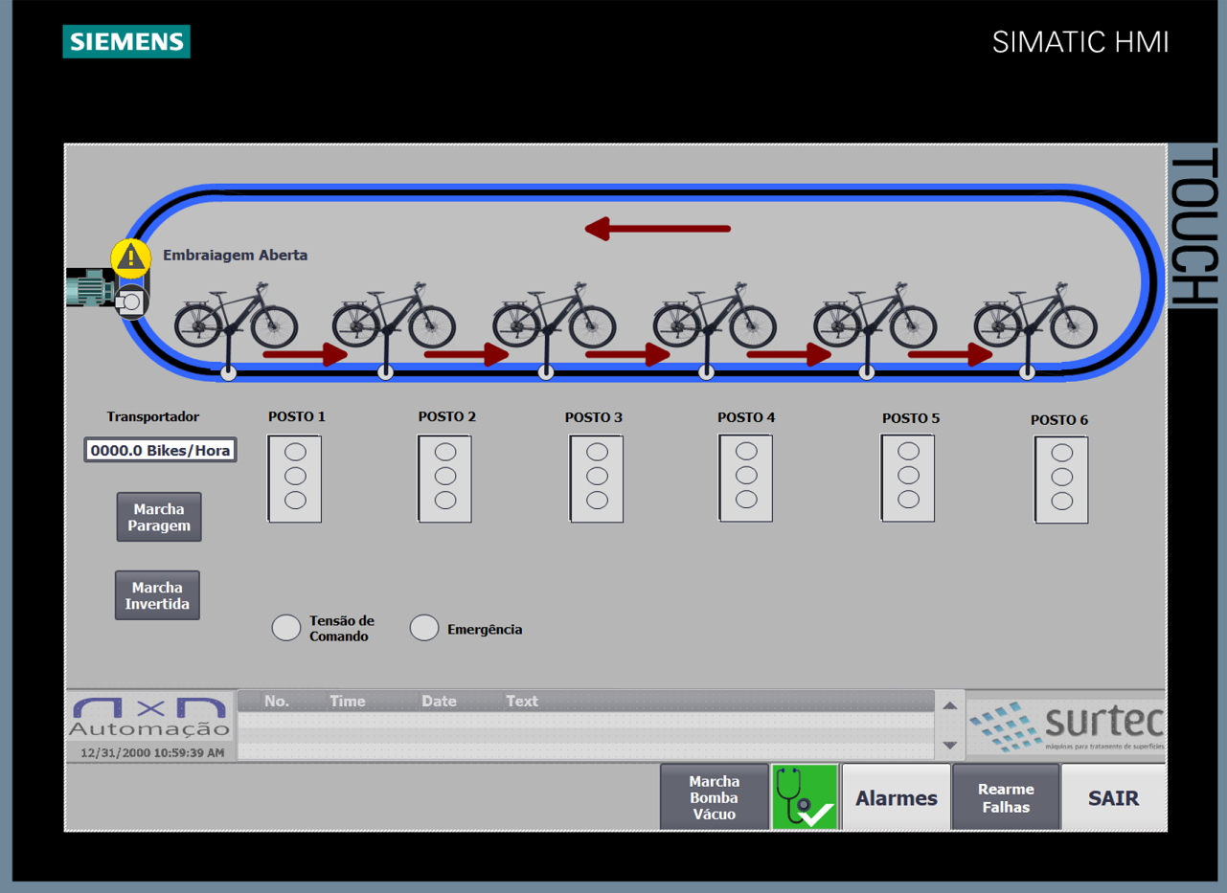Click the green stethoscope diagnostics icon
The height and width of the screenshot is (893, 1227).
(x=805, y=796)
